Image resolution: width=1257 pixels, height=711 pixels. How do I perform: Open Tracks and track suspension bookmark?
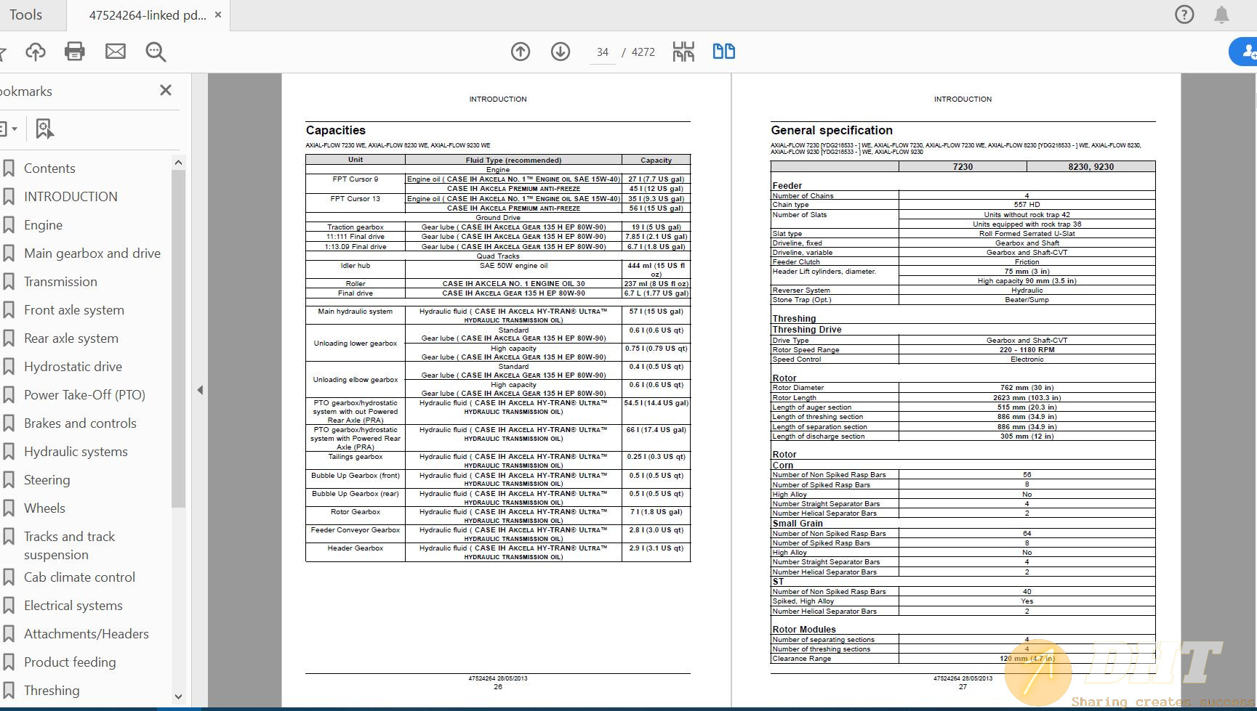coord(70,545)
